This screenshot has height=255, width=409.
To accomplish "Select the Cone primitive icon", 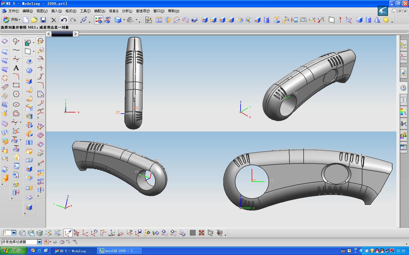I will click(377, 20).
